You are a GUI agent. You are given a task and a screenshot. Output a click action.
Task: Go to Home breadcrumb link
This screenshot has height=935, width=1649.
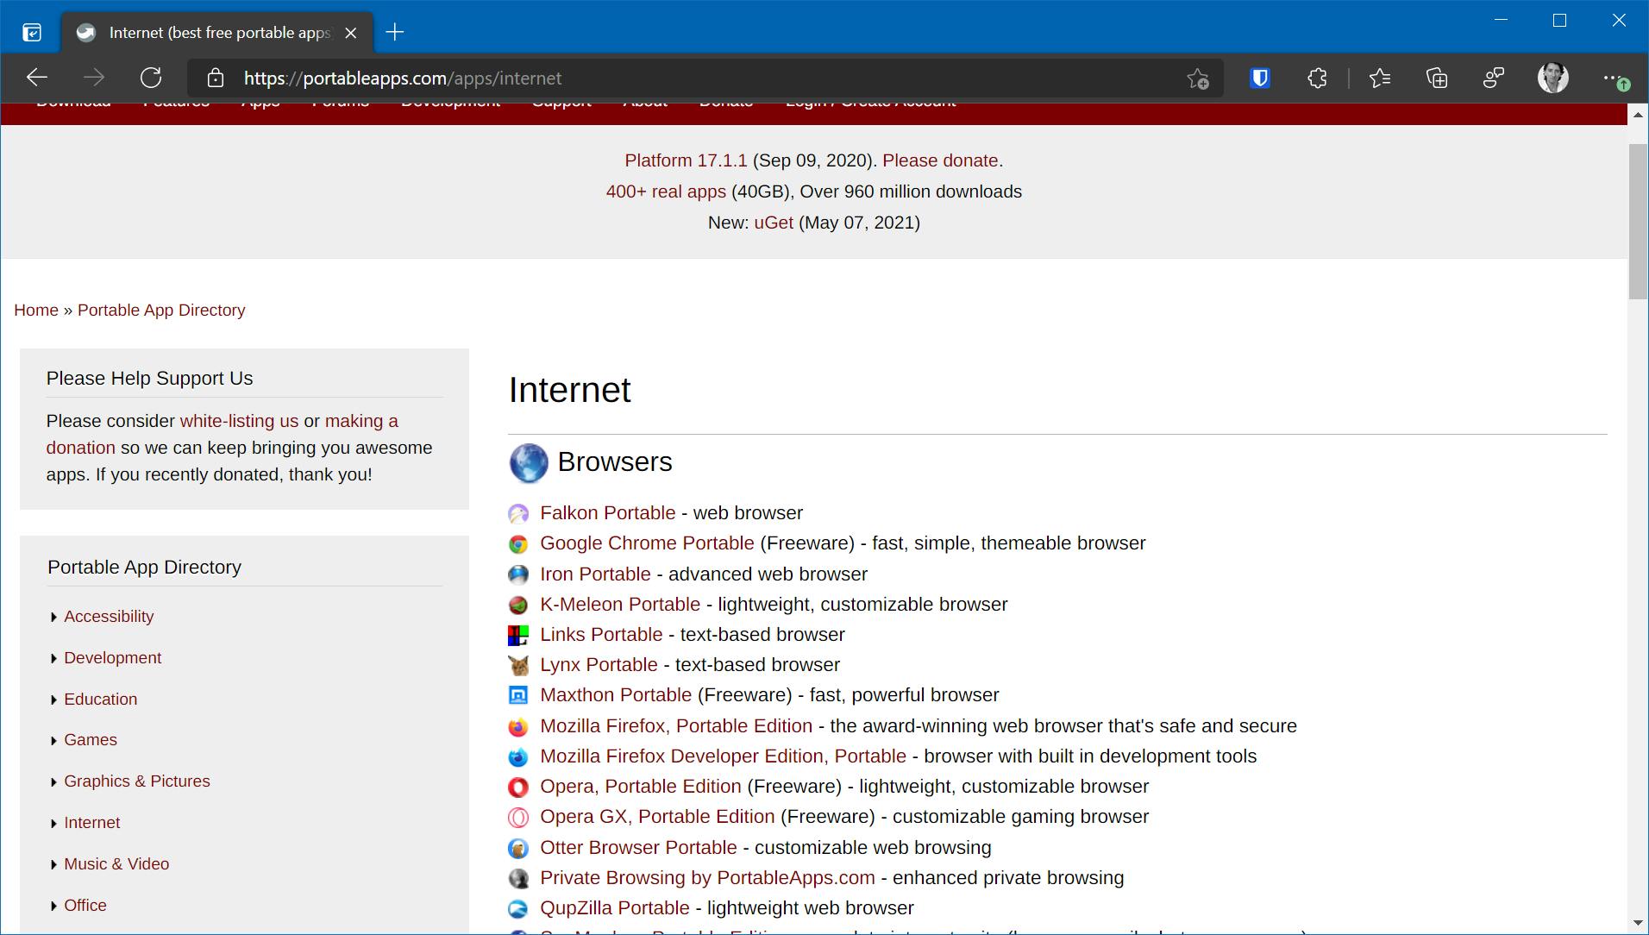pyautogui.click(x=36, y=311)
